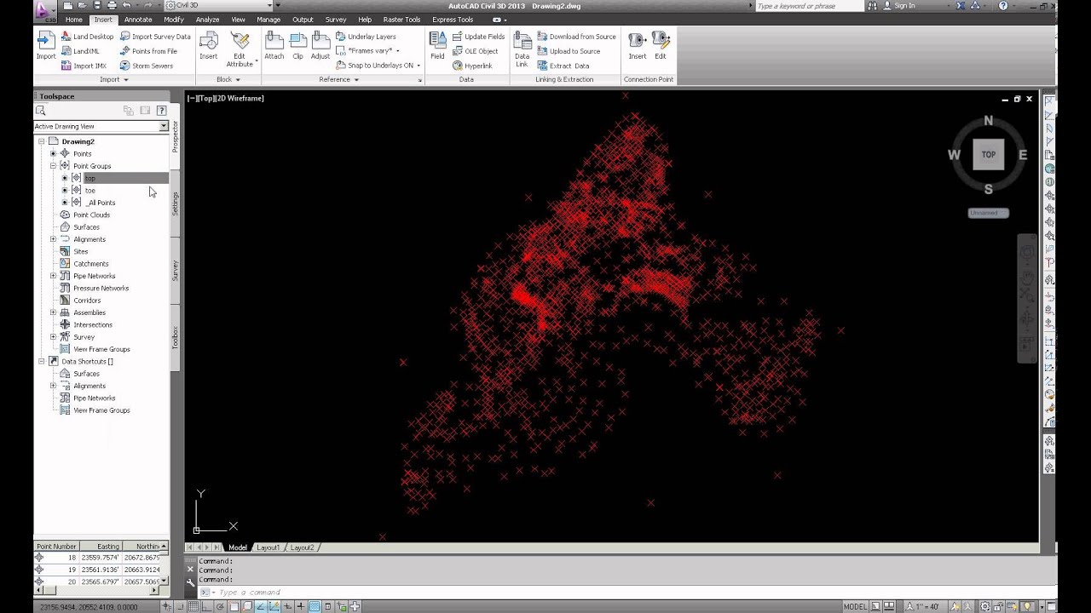Toggle object snap in the status bar
The height and width of the screenshot is (613, 1091).
click(234, 607)
